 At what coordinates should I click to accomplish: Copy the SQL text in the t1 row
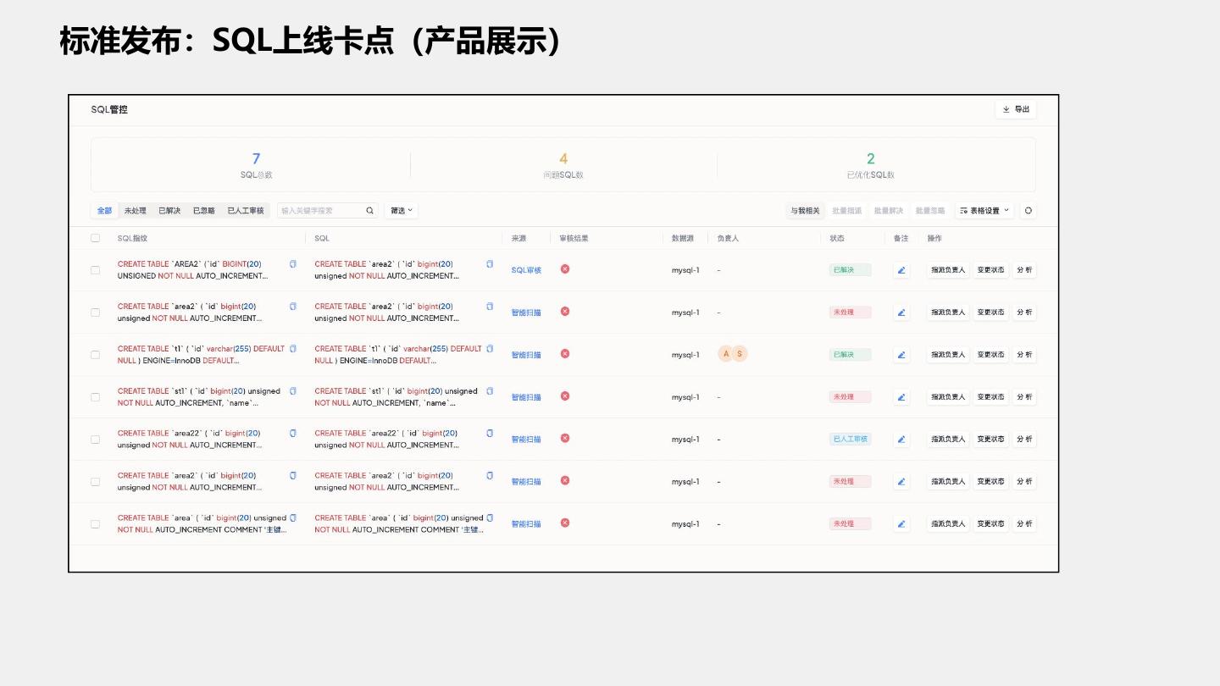click(490, 349)
